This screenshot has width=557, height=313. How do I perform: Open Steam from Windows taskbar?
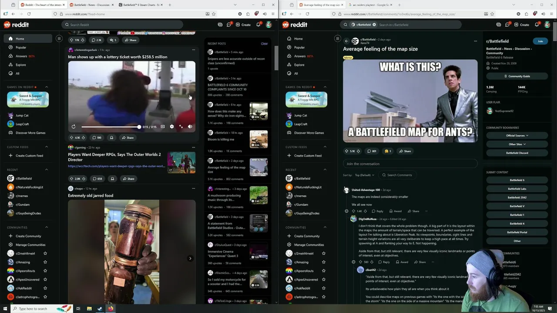100,309
